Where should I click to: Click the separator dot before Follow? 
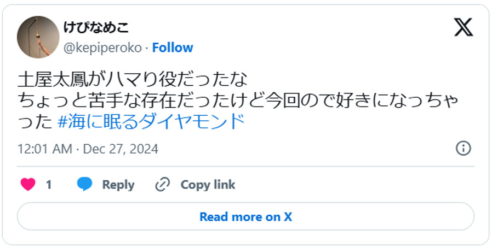147,48
